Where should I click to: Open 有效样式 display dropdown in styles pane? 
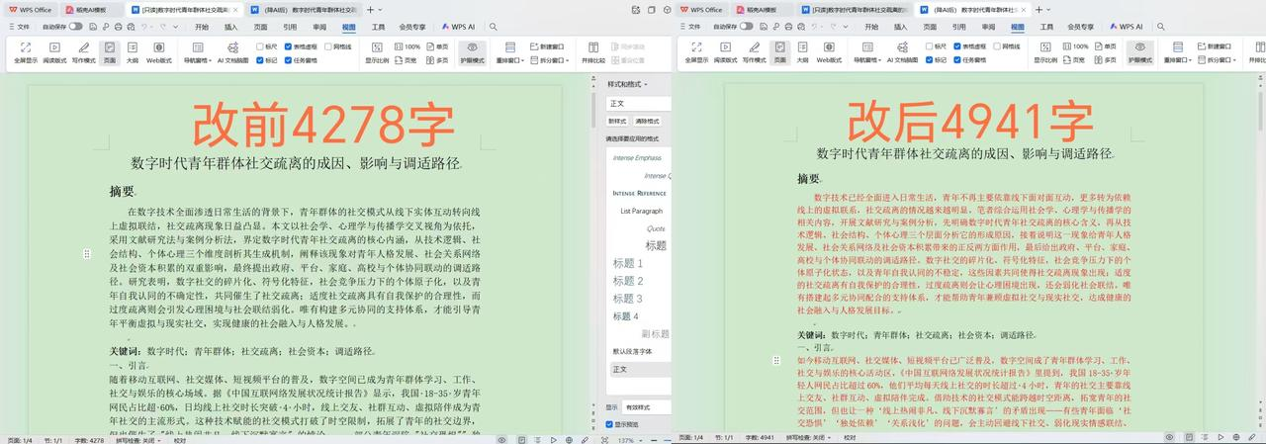click(x=647, y=406)
